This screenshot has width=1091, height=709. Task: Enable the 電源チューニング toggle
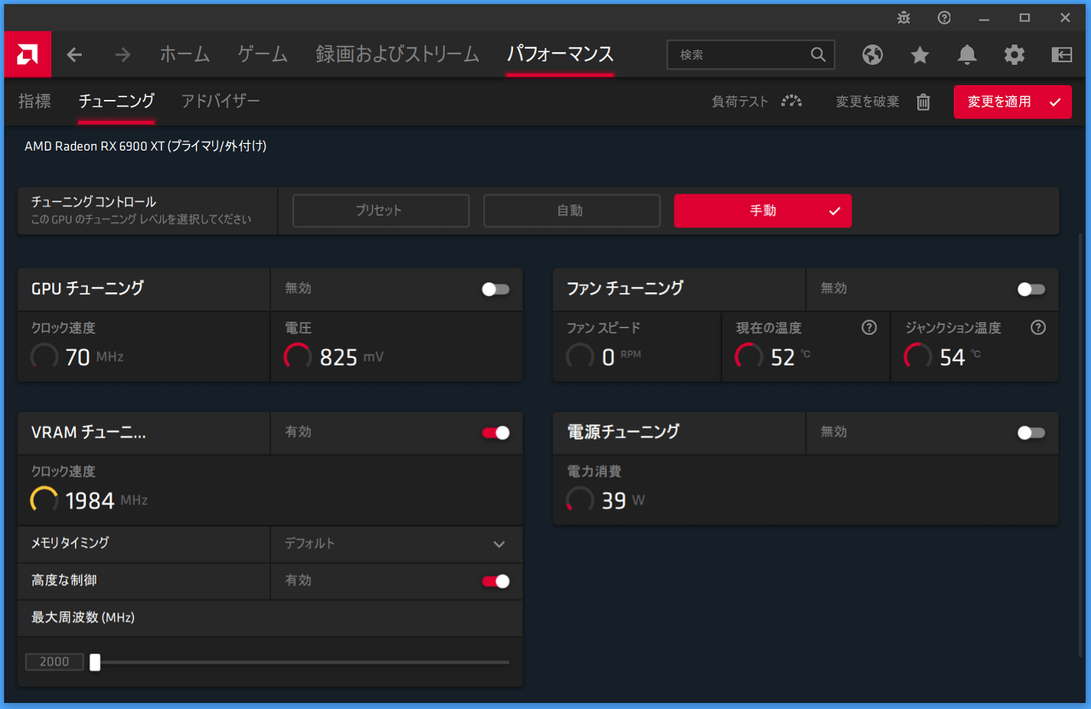coord(1030,433)
